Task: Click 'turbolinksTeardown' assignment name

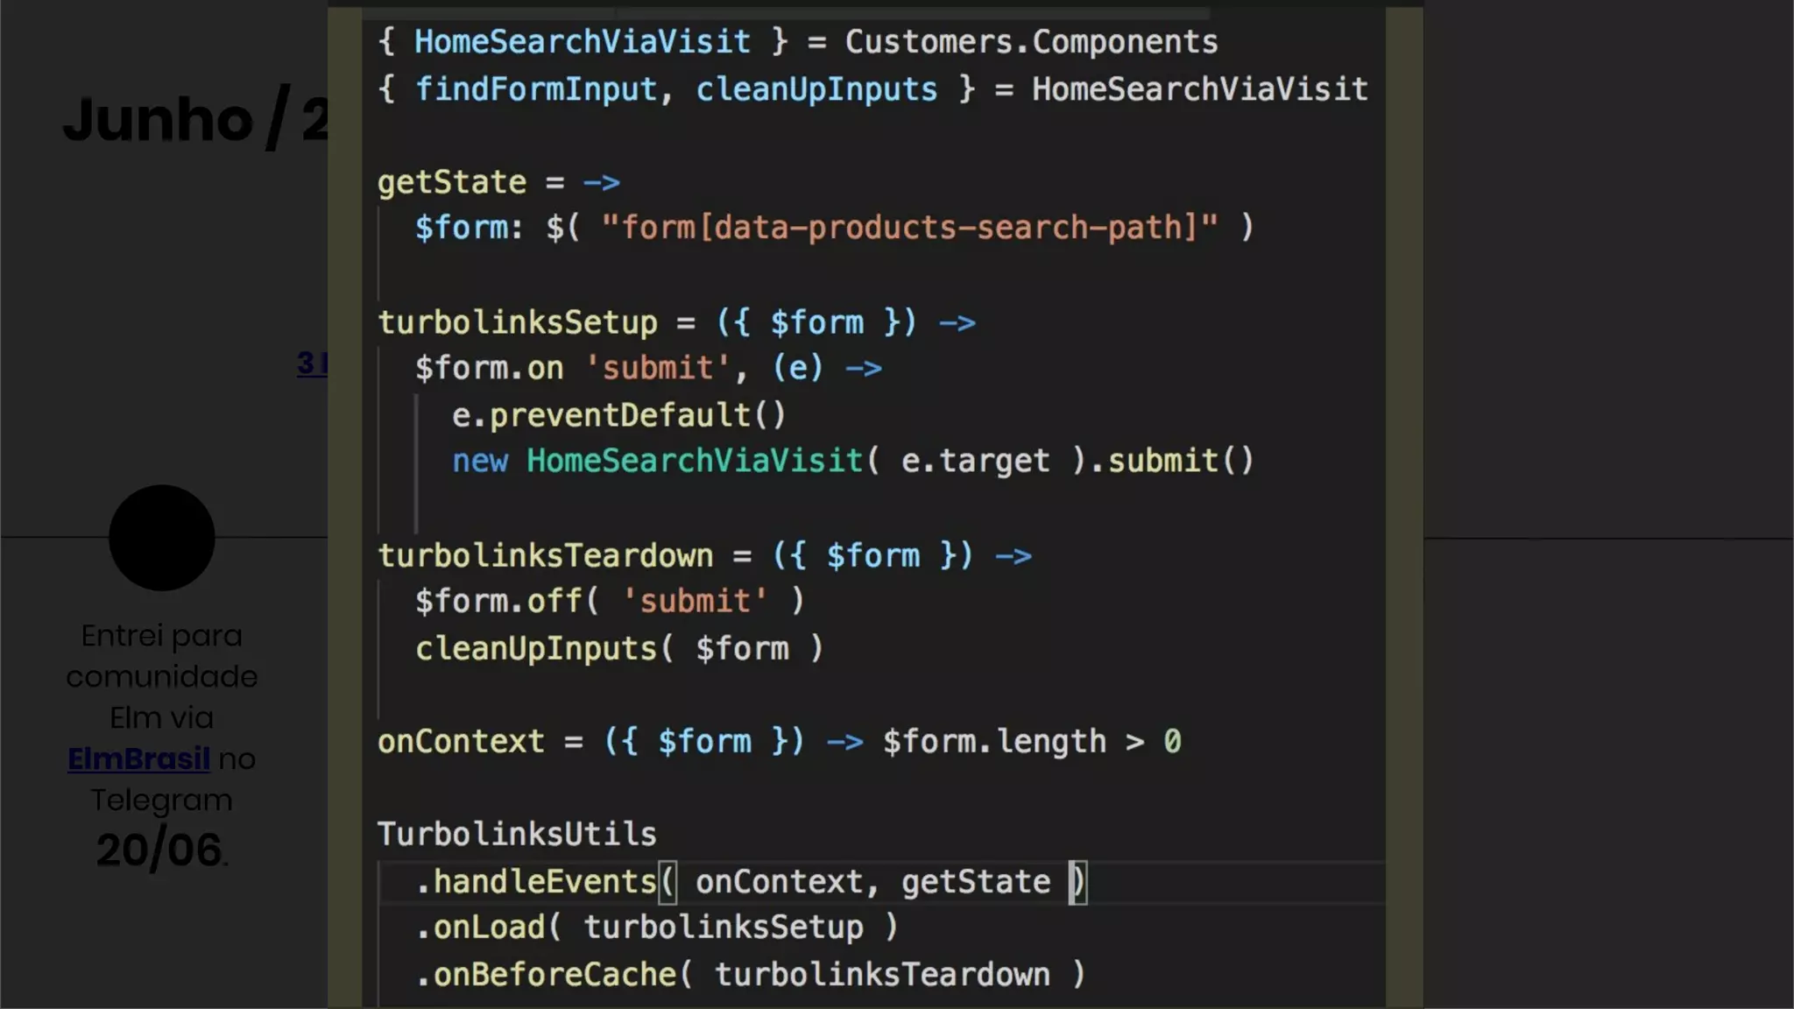Action: [x=545, y=555]
